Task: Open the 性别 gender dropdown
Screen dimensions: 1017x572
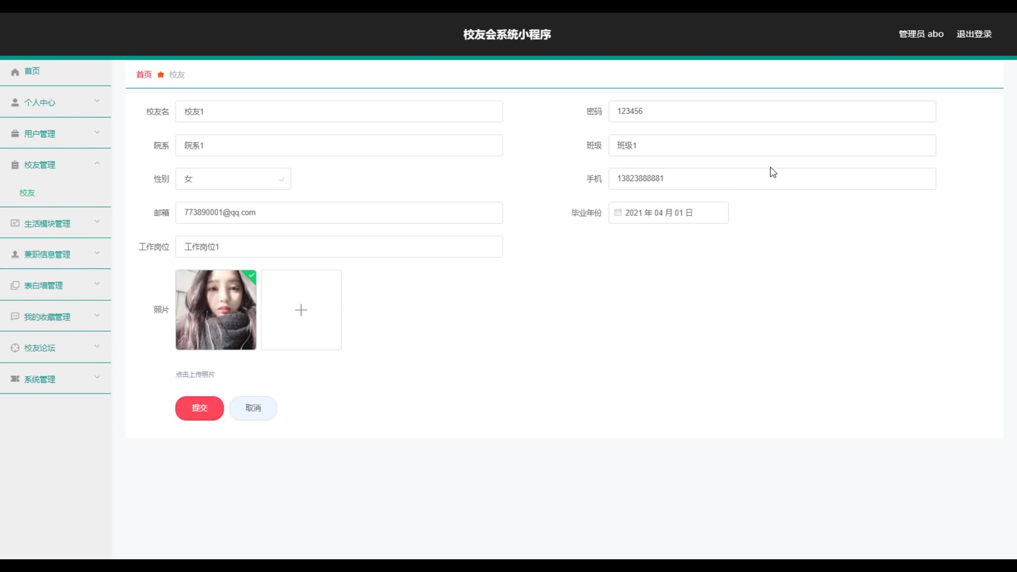Action: [x=233, y=179]
